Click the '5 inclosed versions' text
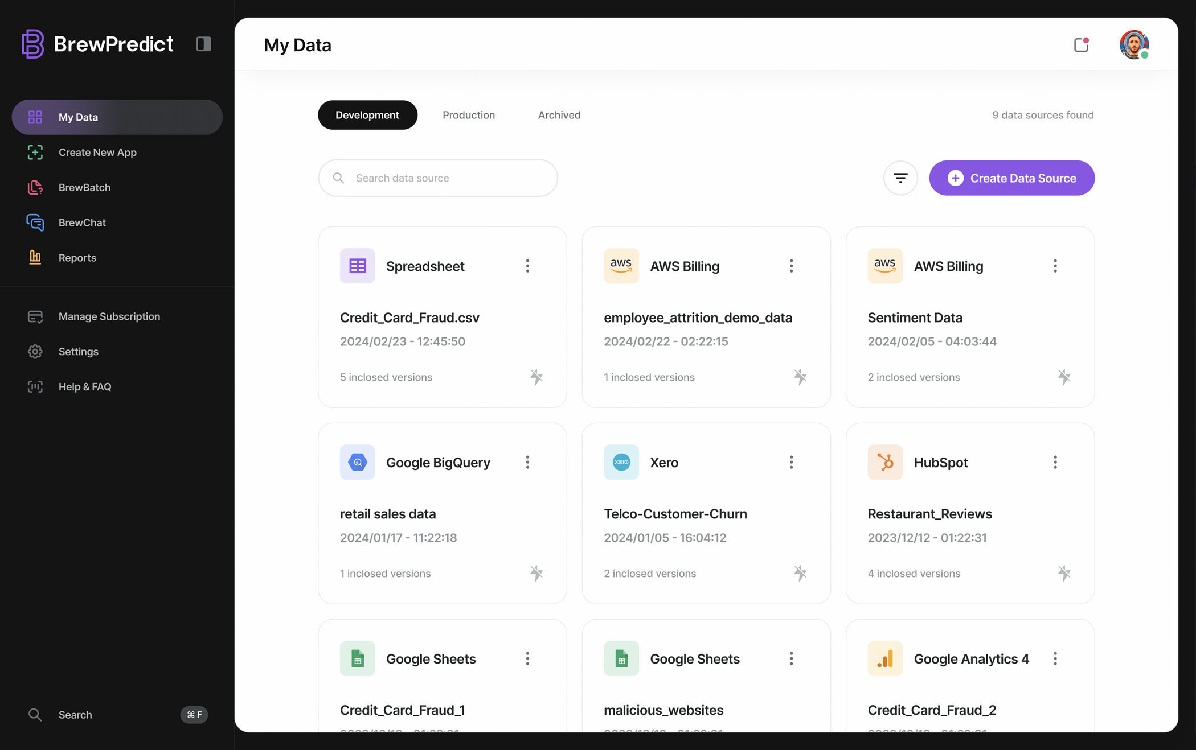Image resolution: width=1196 pixels, height=750 pixels. 386,377
